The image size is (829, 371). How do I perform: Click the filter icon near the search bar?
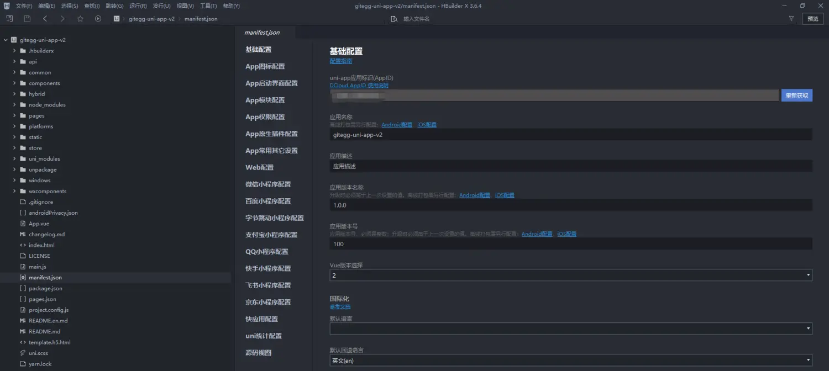pyautogui.click(x=791, y=18)
